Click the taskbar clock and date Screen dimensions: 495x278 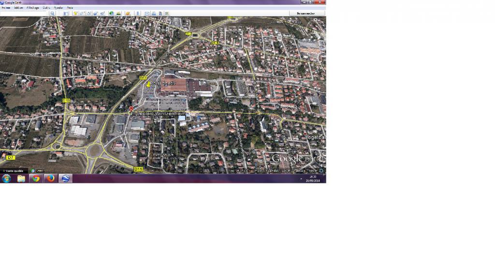[313, 179]
